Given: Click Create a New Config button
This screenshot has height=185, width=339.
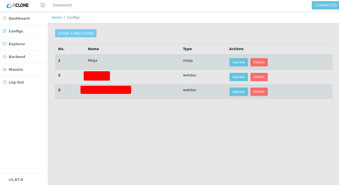Looking at the screenshot, I should point(76,33).
